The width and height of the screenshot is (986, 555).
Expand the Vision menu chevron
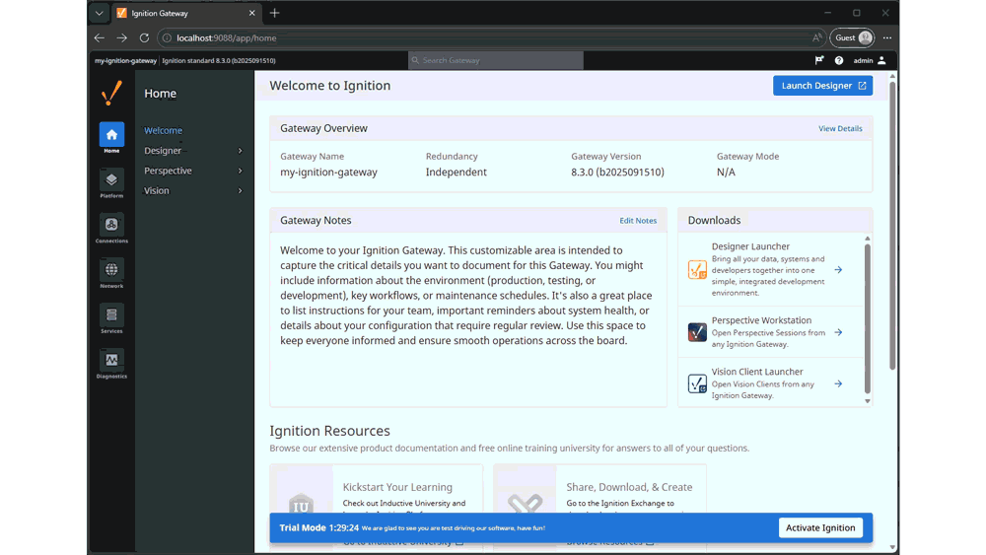click(241, 191)
